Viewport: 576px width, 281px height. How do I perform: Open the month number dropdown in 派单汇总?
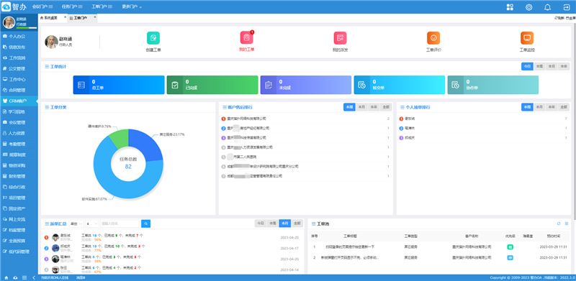(92, 224)
